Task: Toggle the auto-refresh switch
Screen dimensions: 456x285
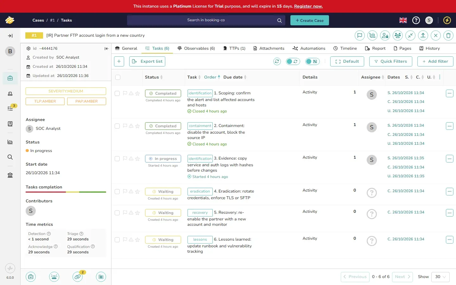Action: pos(293,61)
